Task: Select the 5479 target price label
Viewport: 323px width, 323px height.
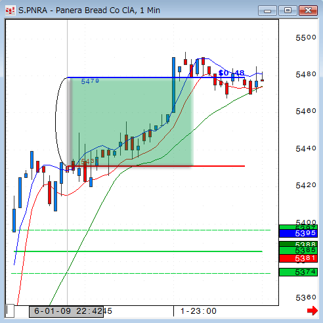Action: [90, 81]
